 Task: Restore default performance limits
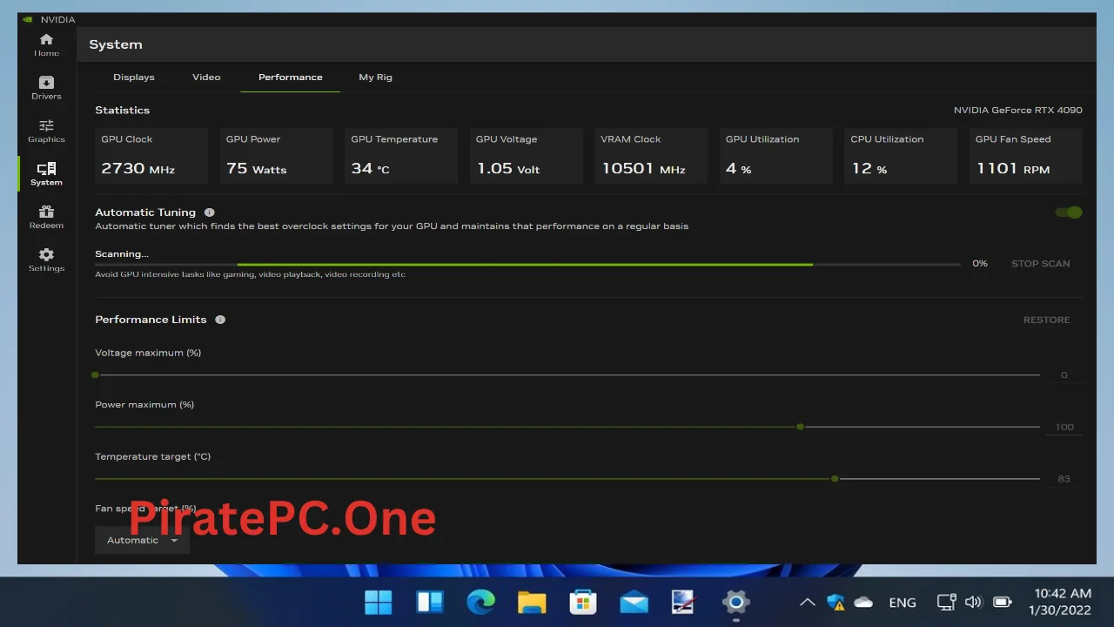point(1046,320)
